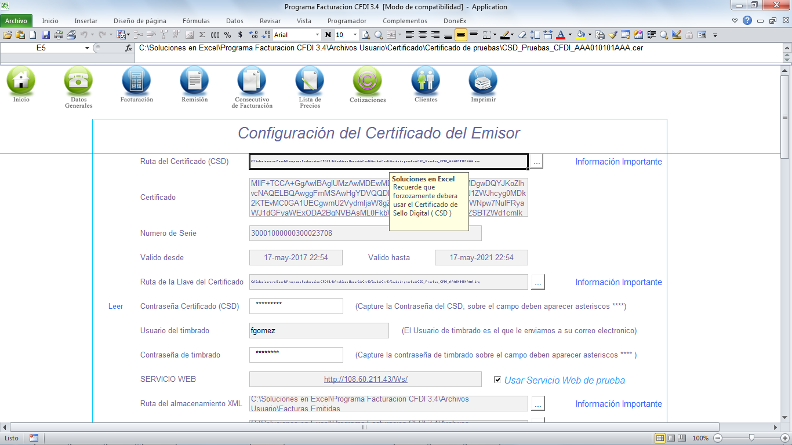Open the web service URL link
Image resolution: width=792 pixels, height=445 pixels.
(x=365, y=380)
